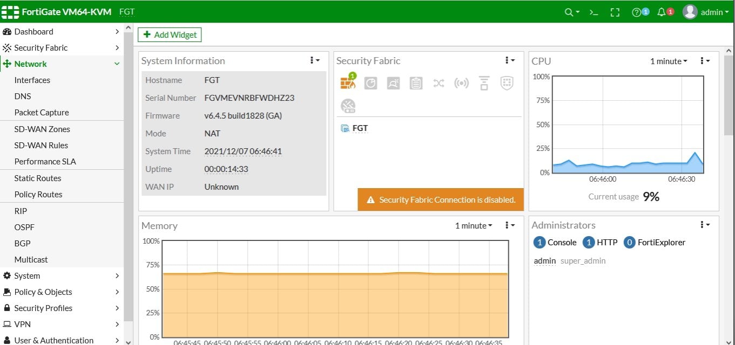Click the running-animal Security Fabric icon

tap(393, 83)
